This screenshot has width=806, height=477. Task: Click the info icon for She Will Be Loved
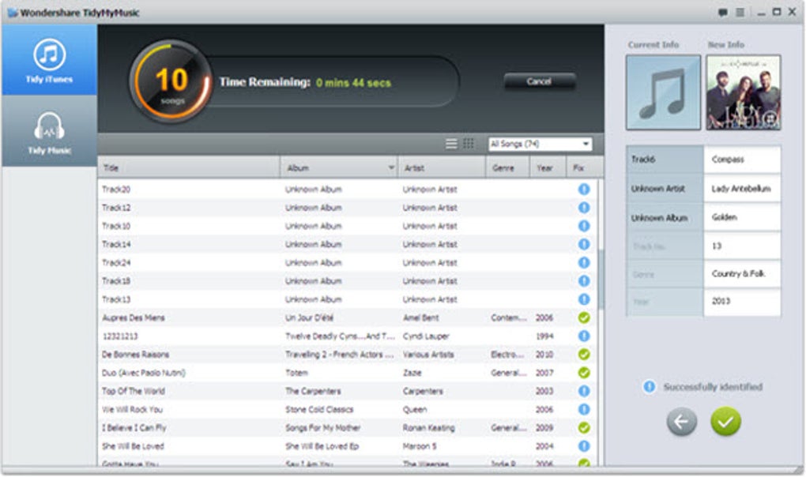coord(584,446)
